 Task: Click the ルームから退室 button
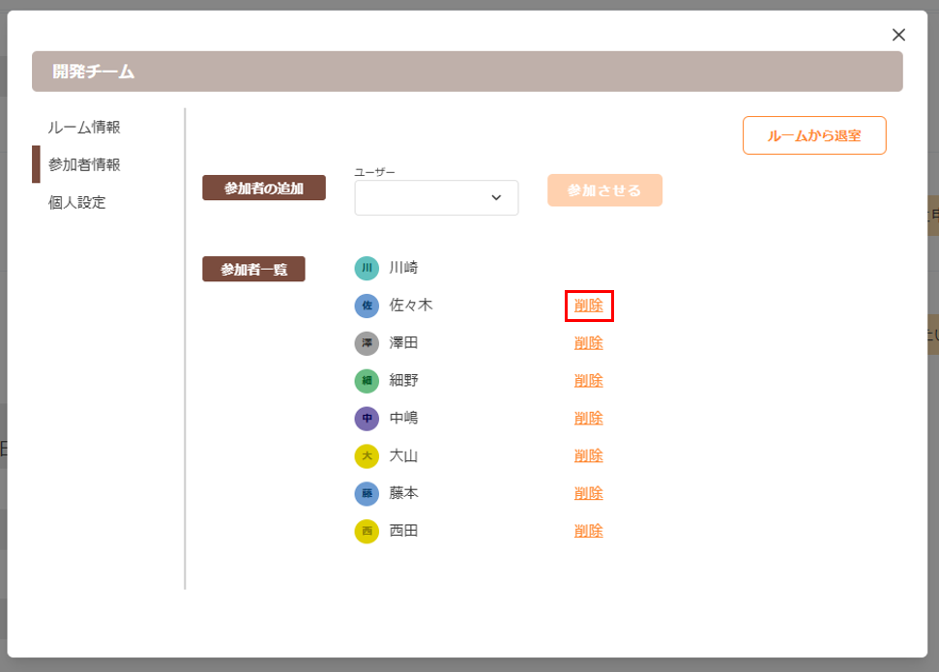point(813,135)
